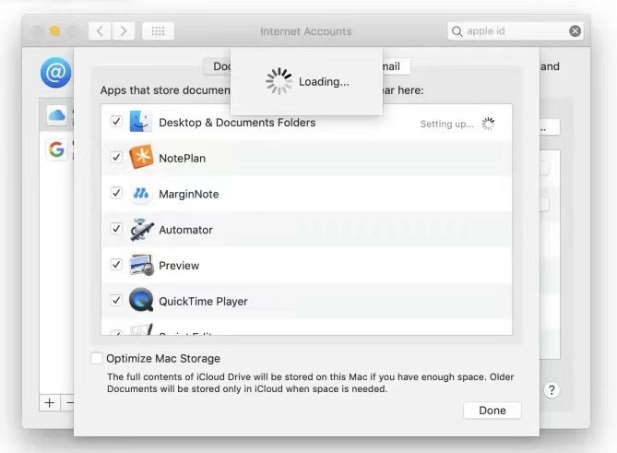
Task: Click the MarginNote app icon
Action: [141, 193]
